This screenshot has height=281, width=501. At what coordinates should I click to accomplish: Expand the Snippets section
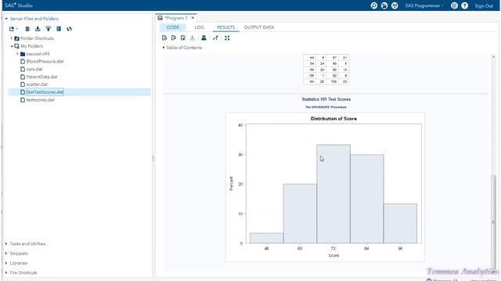pos(6,254)
